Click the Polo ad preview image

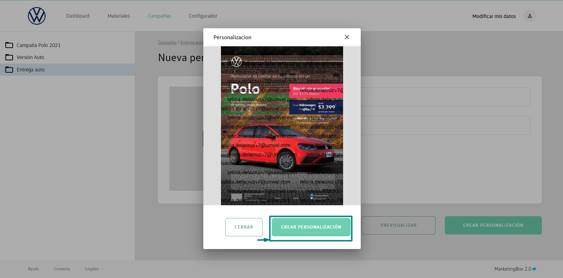[282, 126]
